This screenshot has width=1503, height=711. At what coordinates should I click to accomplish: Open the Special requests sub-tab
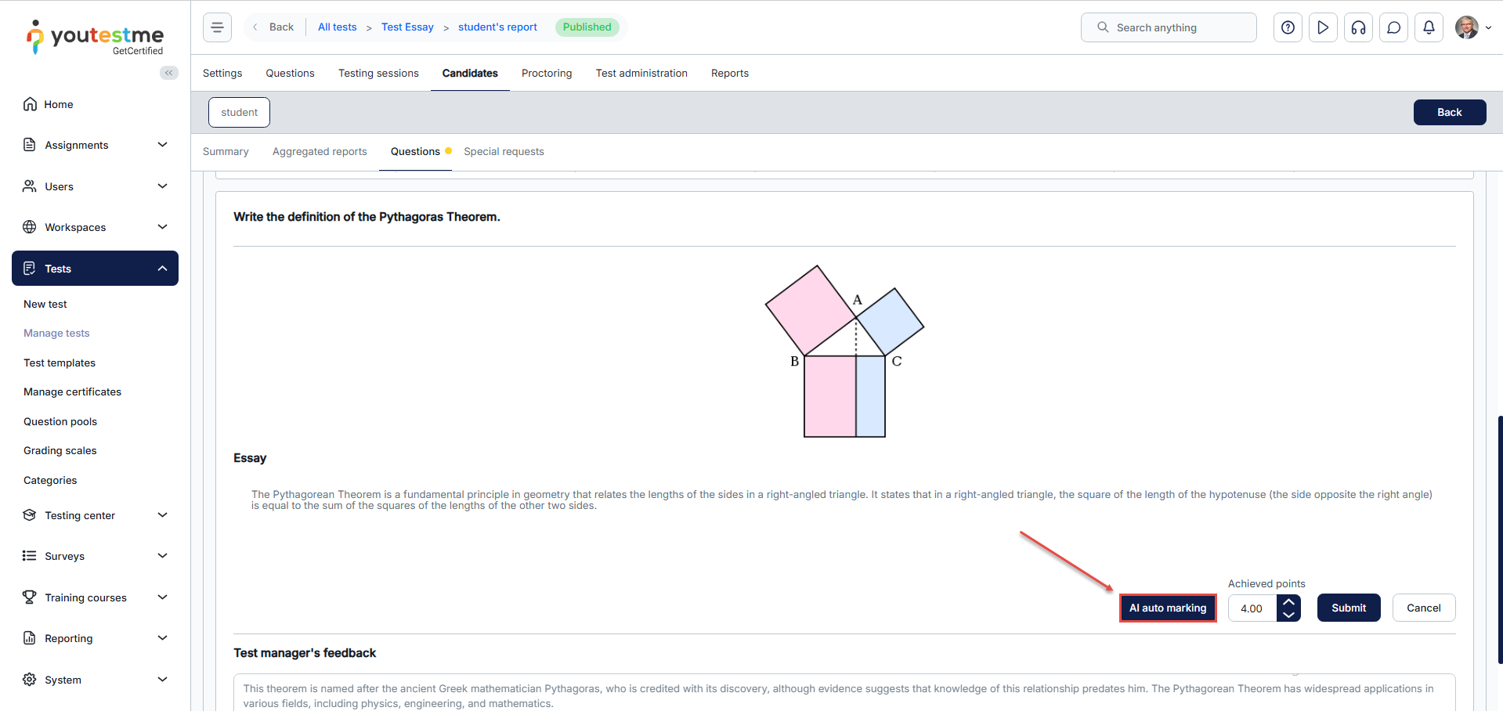(x=504, y=151)
